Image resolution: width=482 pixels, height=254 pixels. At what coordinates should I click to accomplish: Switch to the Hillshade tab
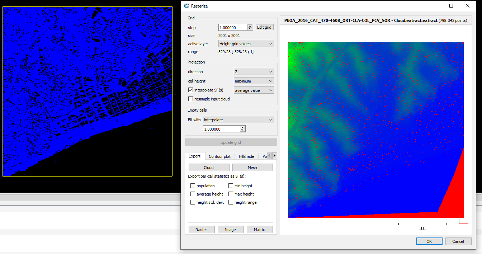246,156
